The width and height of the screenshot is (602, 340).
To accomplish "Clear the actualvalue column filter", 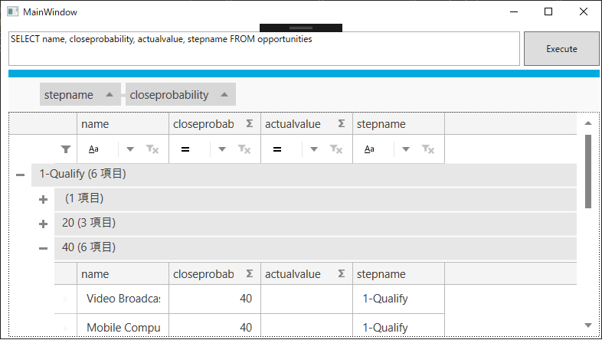I will tap(336, 149).
